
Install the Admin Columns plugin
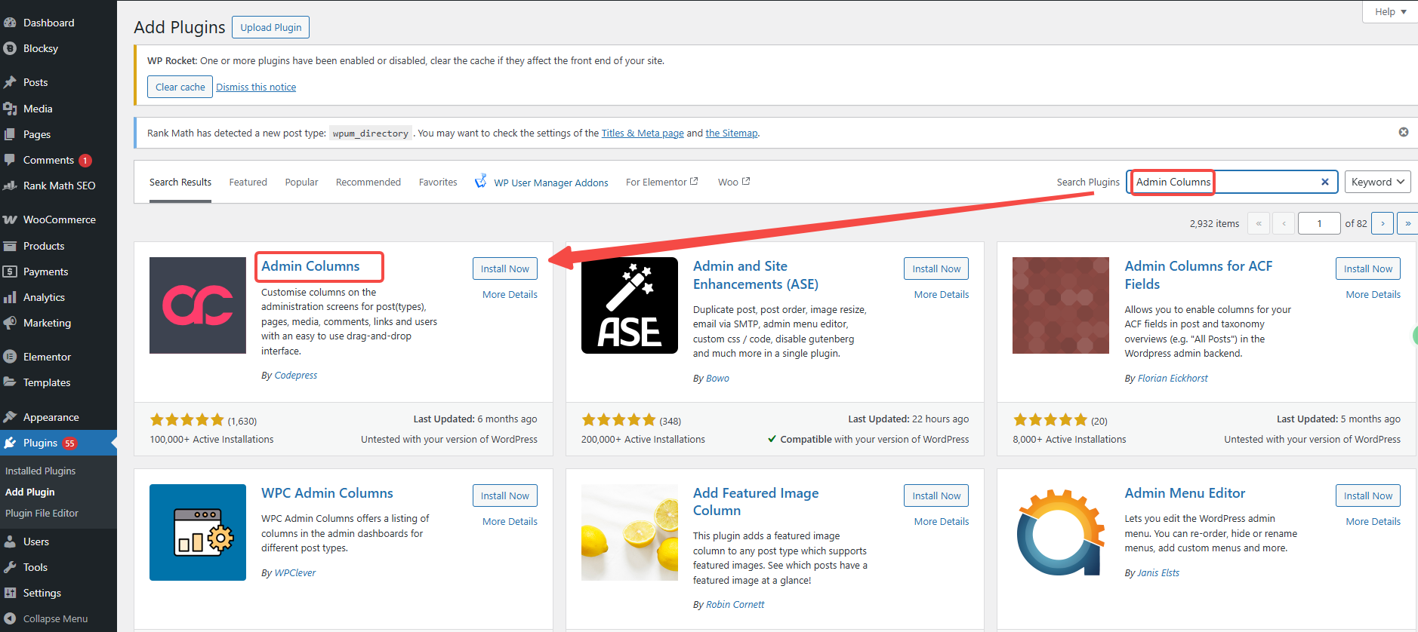pyautogui.click(x=504, y=268)
